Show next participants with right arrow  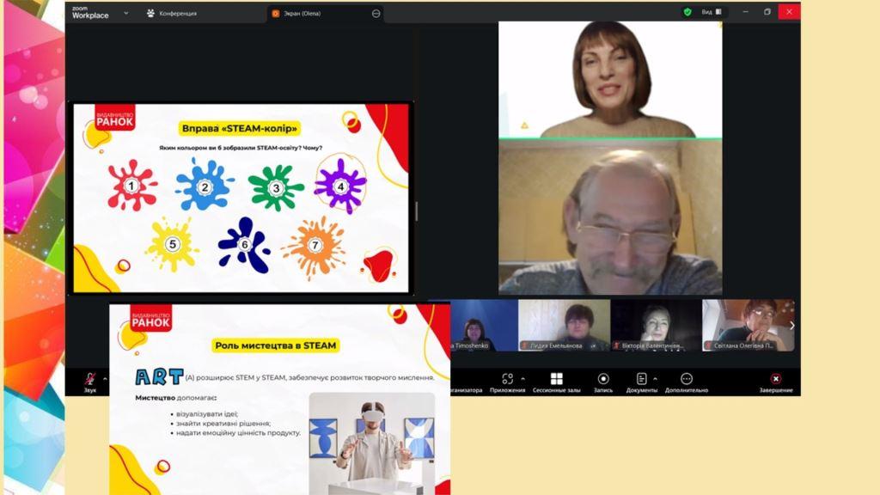791,326
